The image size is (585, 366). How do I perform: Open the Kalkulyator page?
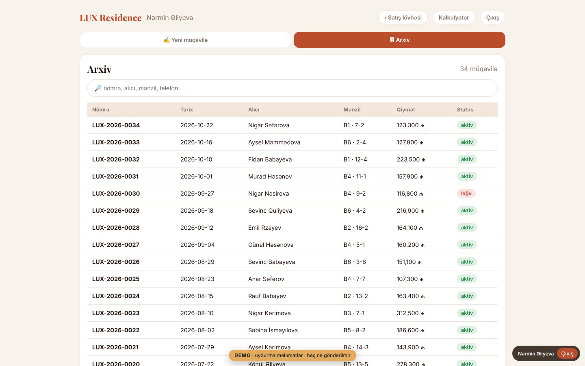[454, 17]
